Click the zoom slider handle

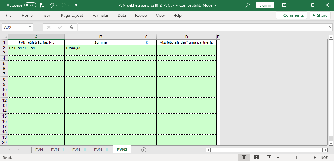(297, 158)
